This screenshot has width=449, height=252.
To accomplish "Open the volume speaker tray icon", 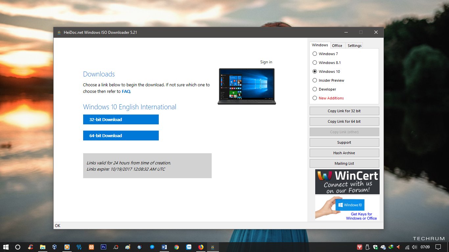I will coord(415,247).
